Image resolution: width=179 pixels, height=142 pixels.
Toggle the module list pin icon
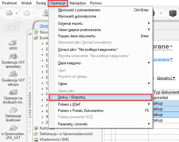(30, 34)
